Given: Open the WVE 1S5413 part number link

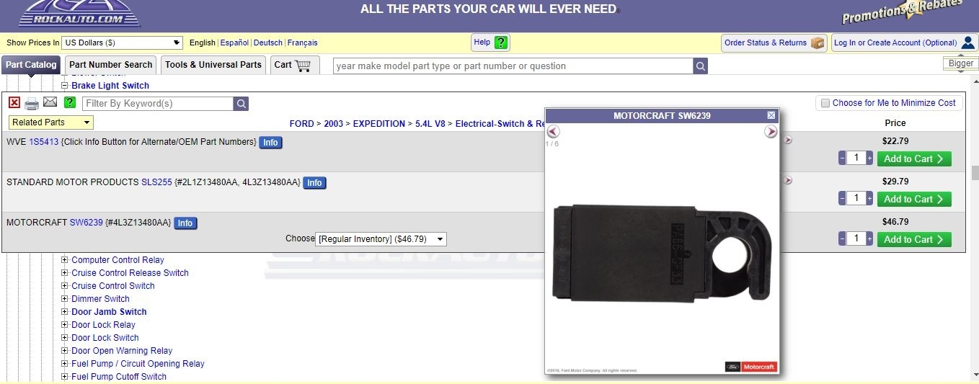Looking at the screenshot, I should pos(44,142).
